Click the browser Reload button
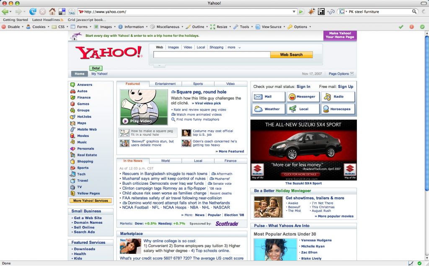The image size is (429, 266). tap(33, 11)
